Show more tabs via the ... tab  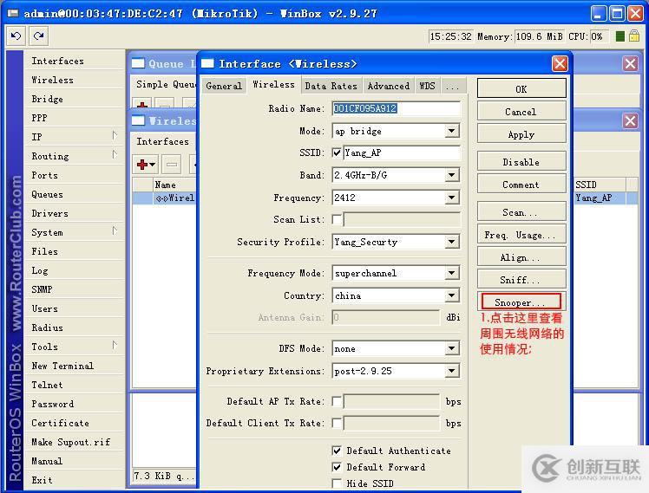pos(453,86)
